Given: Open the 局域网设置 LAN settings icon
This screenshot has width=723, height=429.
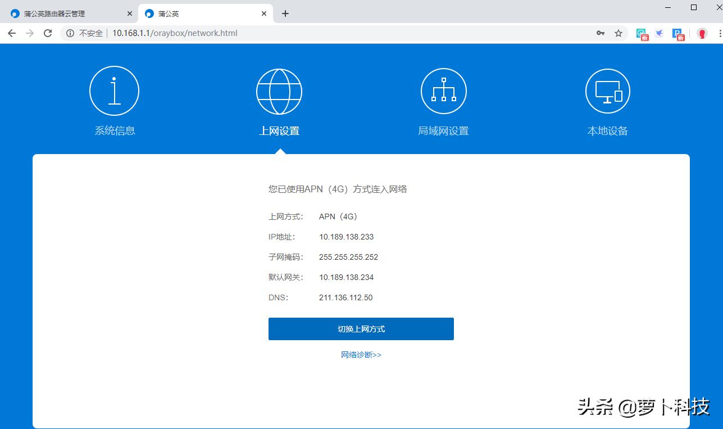Looking at the screenshot, I should click(443, 91).
